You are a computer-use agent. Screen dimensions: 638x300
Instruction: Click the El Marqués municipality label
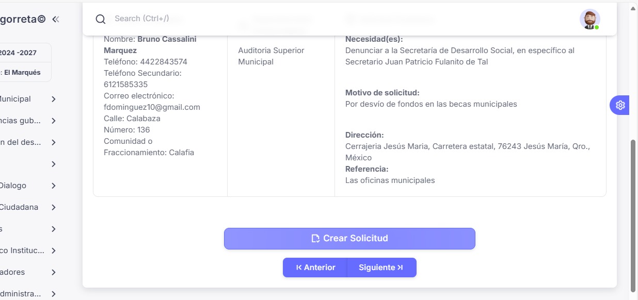click(22, 73)
